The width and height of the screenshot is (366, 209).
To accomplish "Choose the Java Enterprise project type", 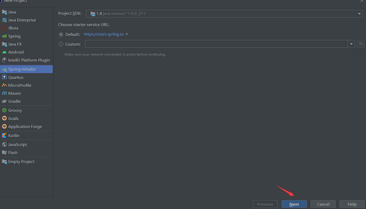I will point(26,20).
